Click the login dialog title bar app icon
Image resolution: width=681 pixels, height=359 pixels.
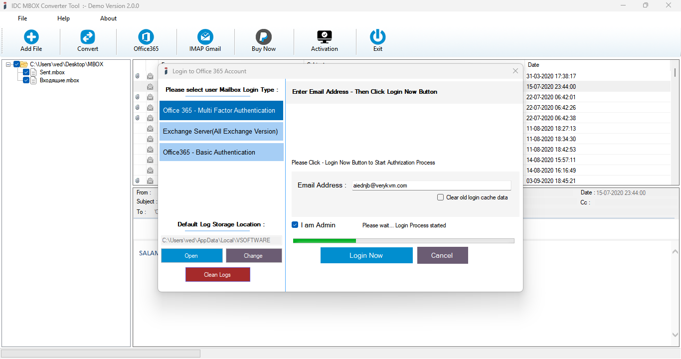tap(166, 71)
